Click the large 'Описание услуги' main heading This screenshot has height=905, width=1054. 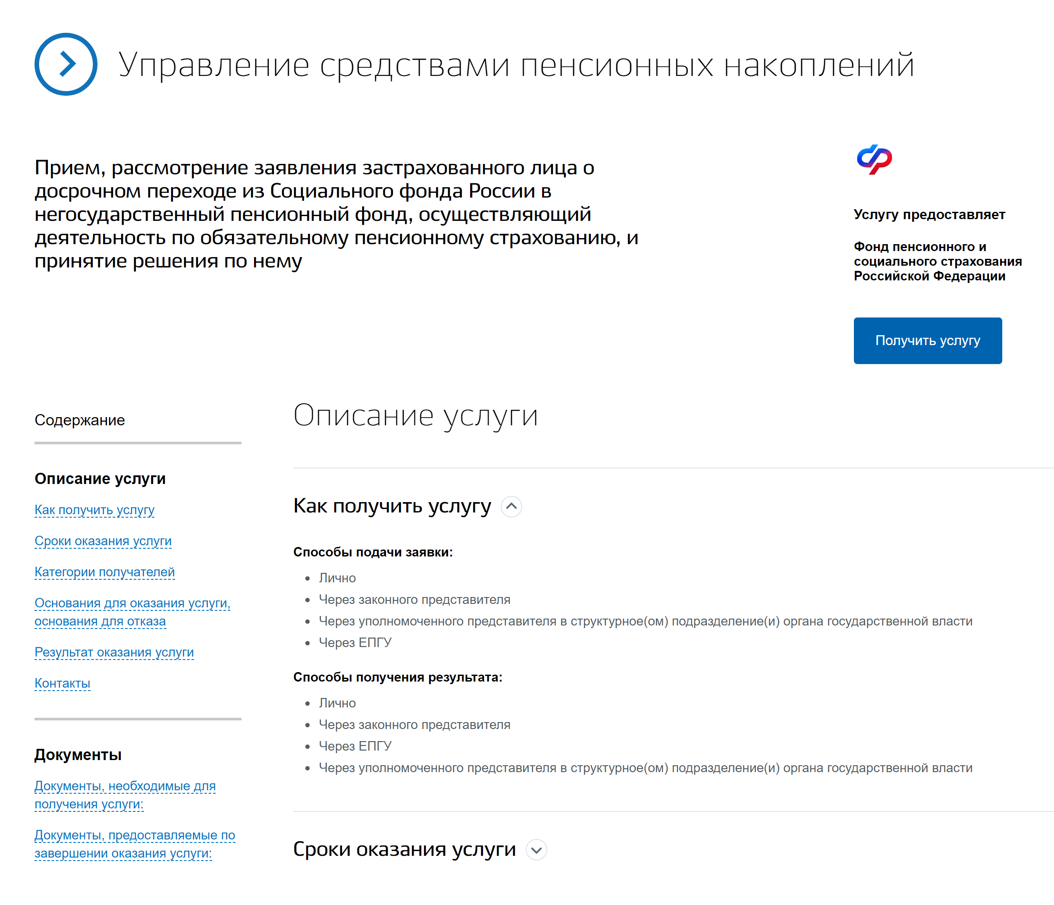416,416
